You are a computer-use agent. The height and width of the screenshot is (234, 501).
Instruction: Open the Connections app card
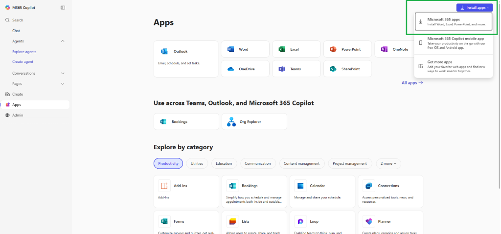(x=390, y=192)
